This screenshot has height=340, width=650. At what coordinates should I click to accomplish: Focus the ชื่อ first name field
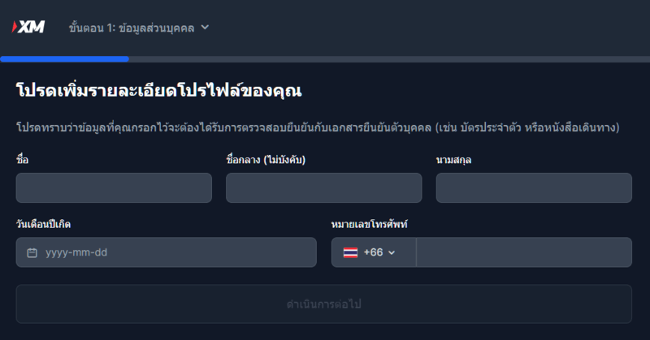point(114,187)
